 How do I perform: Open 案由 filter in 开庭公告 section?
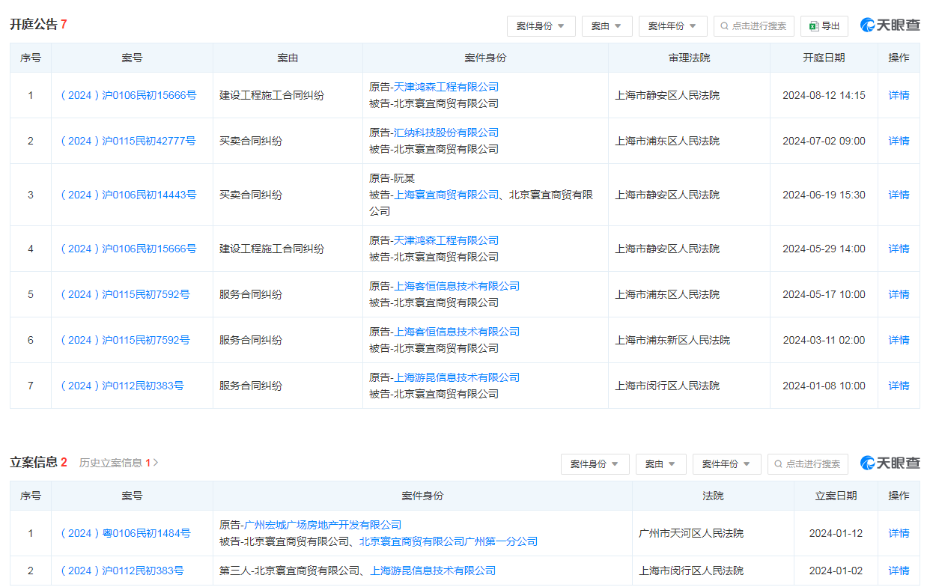tap(607, 26)
